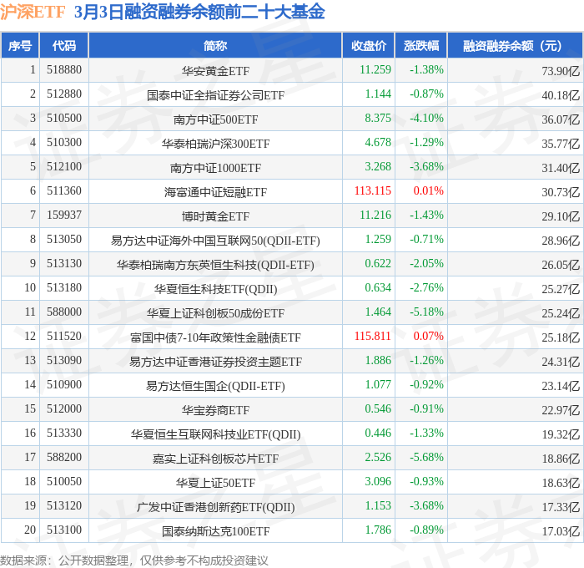
Task: Click the 序号 column header
Action: click(x=20, y=45)
